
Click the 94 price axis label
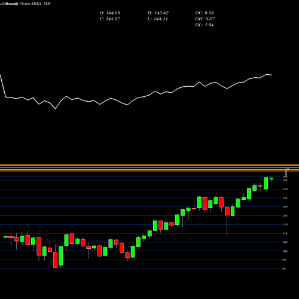285,269
